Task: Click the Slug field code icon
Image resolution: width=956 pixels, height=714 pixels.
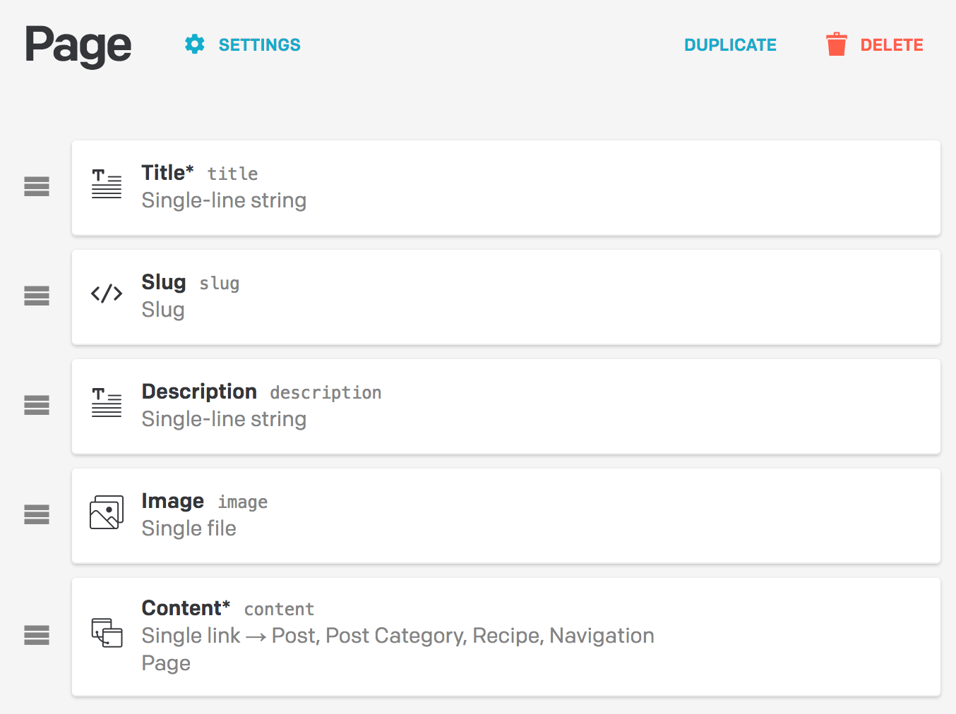Action: click(107, 294)
